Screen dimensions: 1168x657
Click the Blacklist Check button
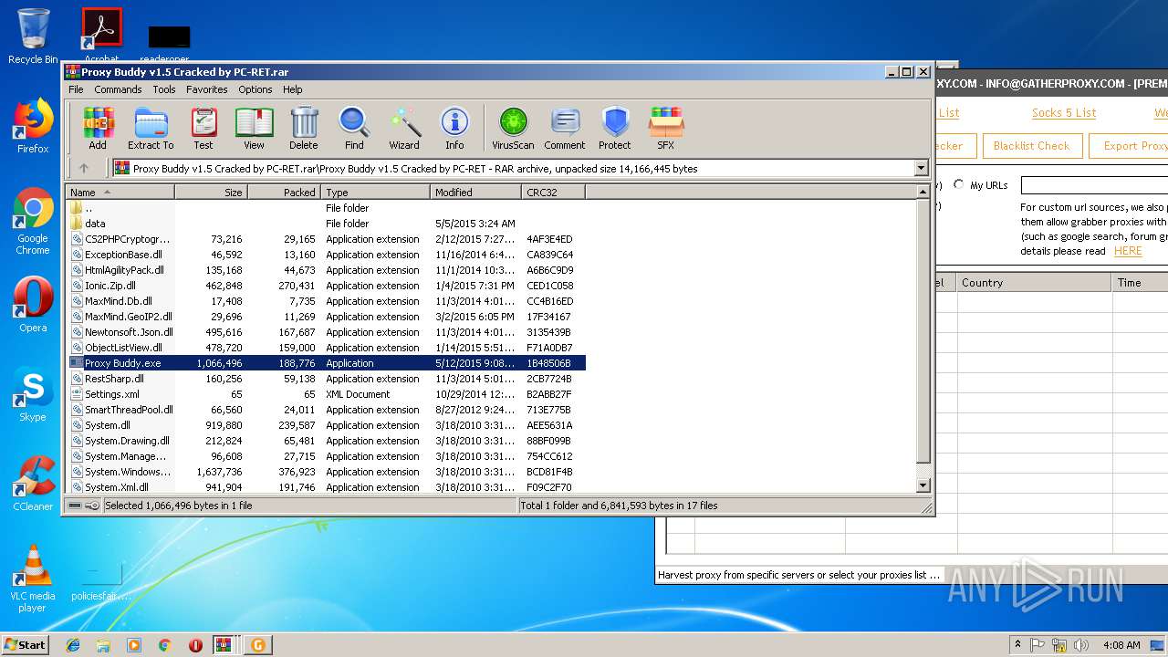tap(1031, 146)
